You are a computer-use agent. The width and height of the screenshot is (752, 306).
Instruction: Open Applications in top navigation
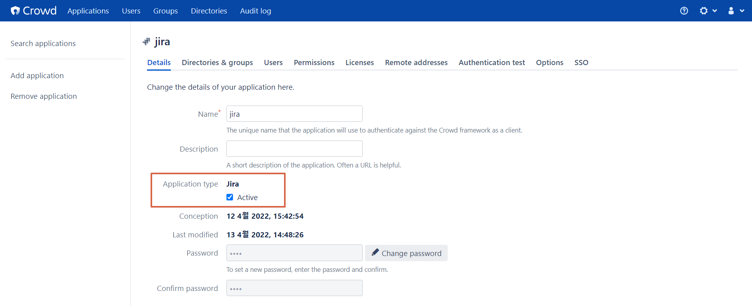click(x=88, y=11)
